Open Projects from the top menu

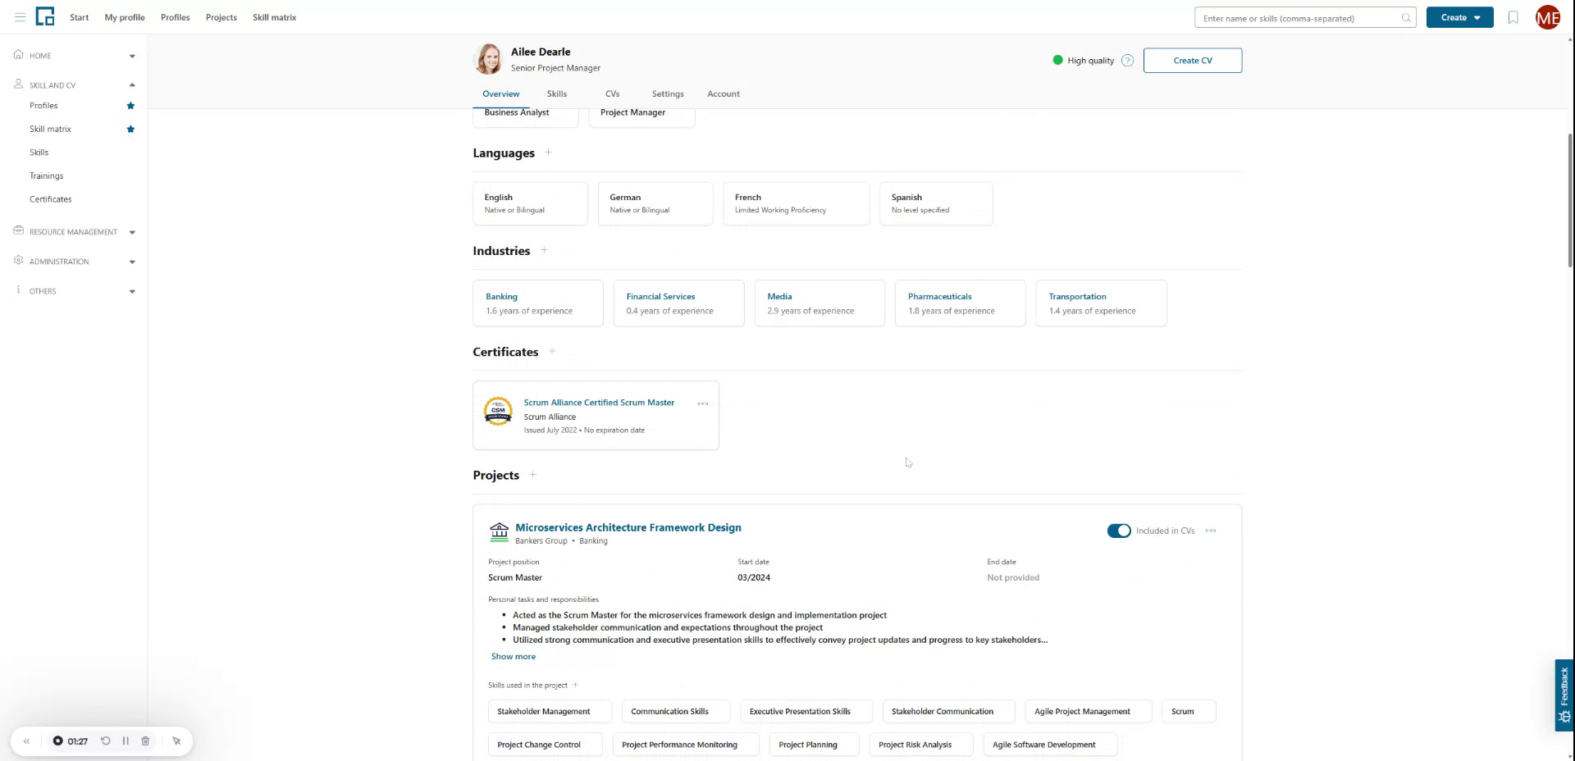tap(221, 16)
